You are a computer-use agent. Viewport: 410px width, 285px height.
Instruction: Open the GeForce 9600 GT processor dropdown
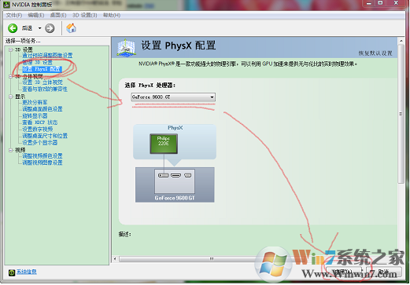[173, 97]
